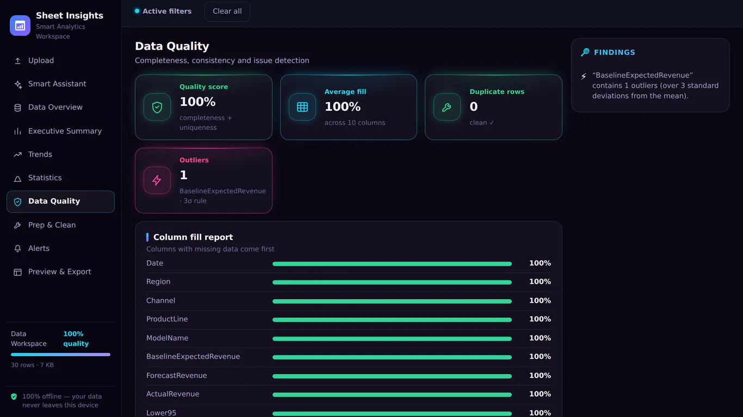Click the outlier finding text in Findings

pos(655,86)
